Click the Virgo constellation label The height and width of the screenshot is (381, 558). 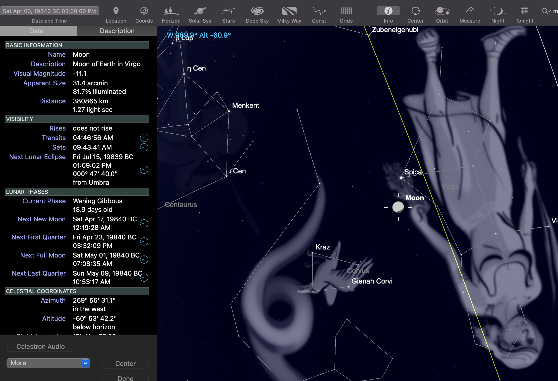tap(450, 186)
